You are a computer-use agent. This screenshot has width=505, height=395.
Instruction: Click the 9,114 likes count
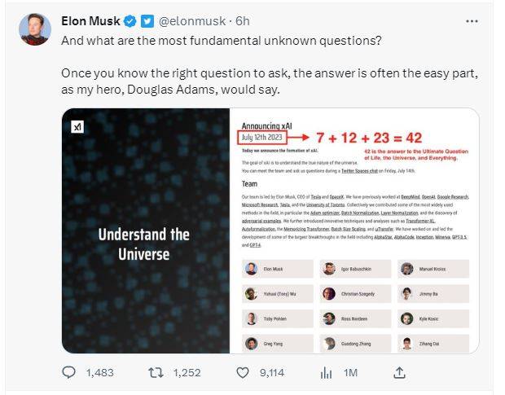pyautogui.click(x=270, y=372)
